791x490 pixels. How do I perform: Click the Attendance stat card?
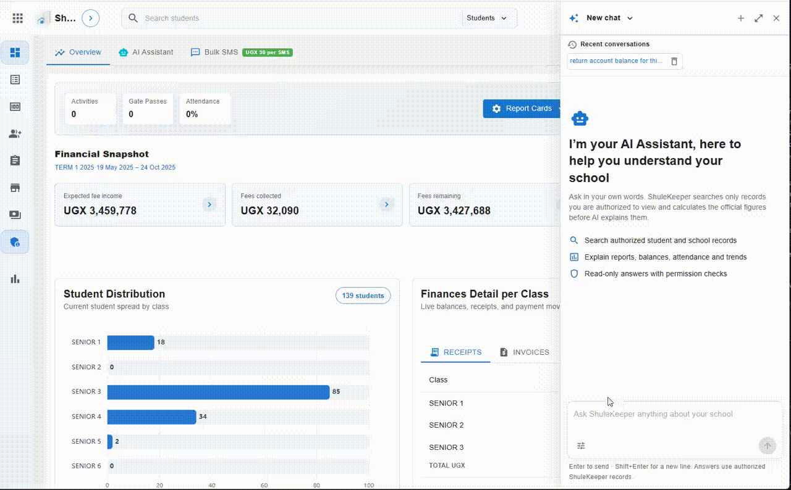click(x=205, y=108)
